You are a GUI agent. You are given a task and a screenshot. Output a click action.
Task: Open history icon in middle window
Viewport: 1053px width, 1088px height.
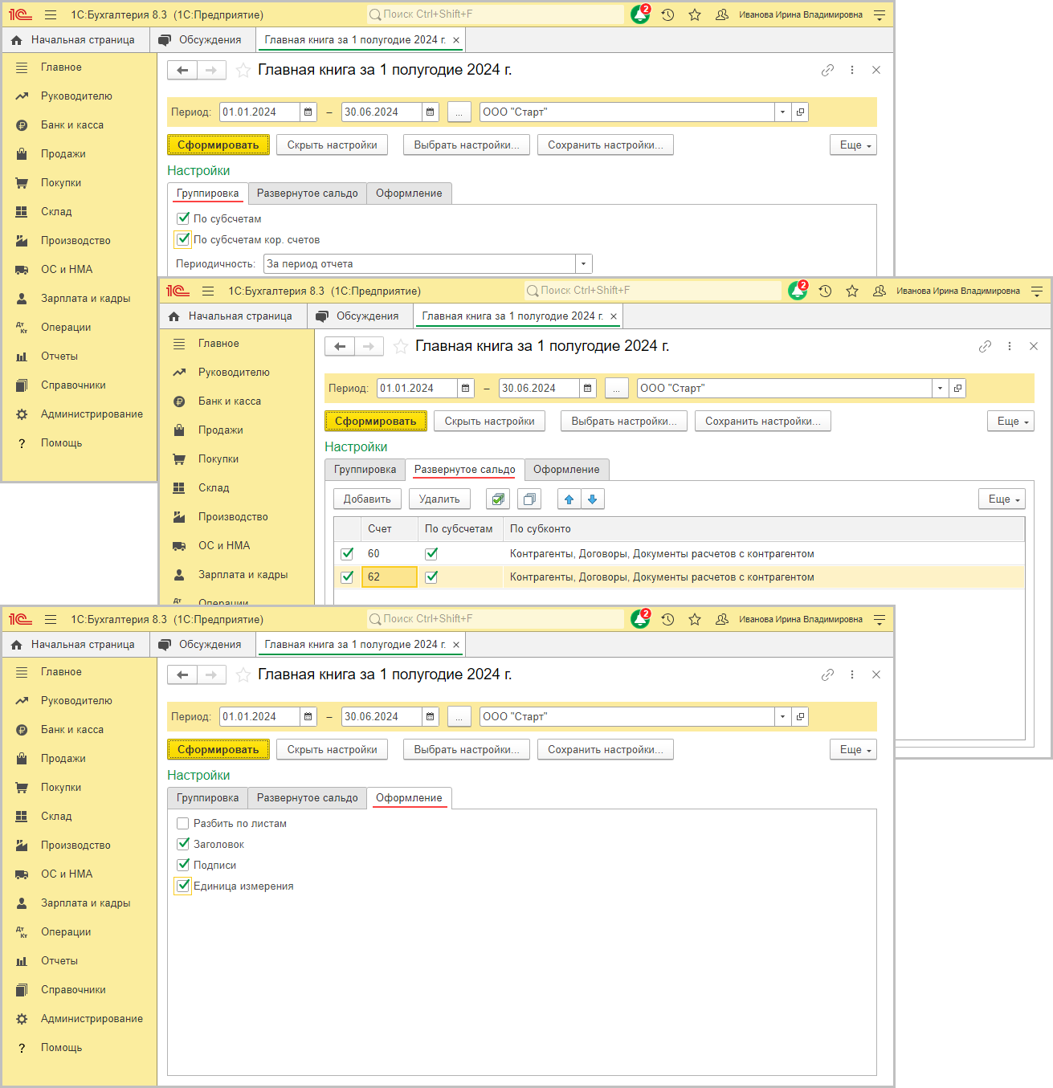point(825,291)
